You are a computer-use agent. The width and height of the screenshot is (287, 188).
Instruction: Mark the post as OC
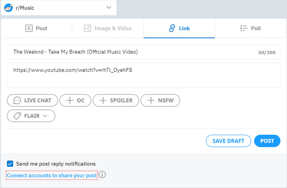tap(75, 100)
